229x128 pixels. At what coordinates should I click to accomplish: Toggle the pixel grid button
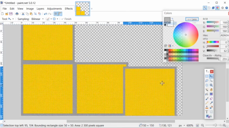56,14
